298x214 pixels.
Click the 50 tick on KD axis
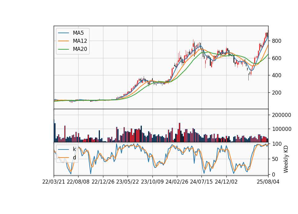click(x=275, y=159)
